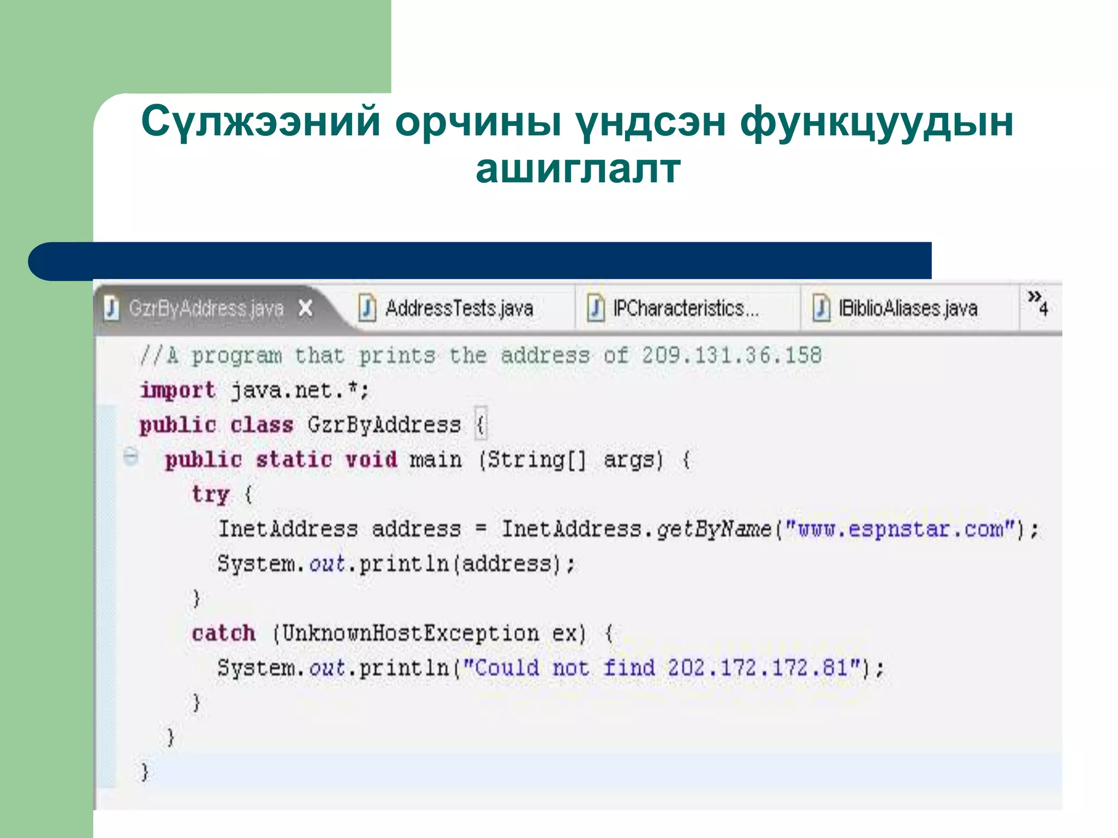This screenshot has height=838, width=1118.
Task: Click the 'System.out.println(address);' line
Action: [x=396, y=564]
